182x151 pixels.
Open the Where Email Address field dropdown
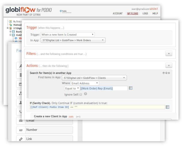[x=85, y=83]
